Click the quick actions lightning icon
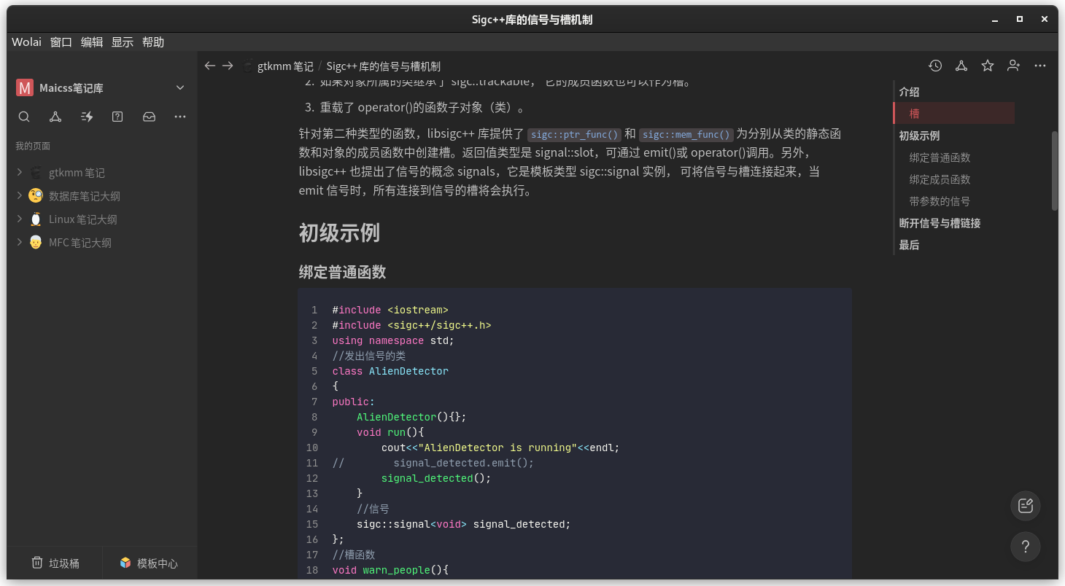The width and height of the screenshot is (1065, 586). click(x=87, y=117)
